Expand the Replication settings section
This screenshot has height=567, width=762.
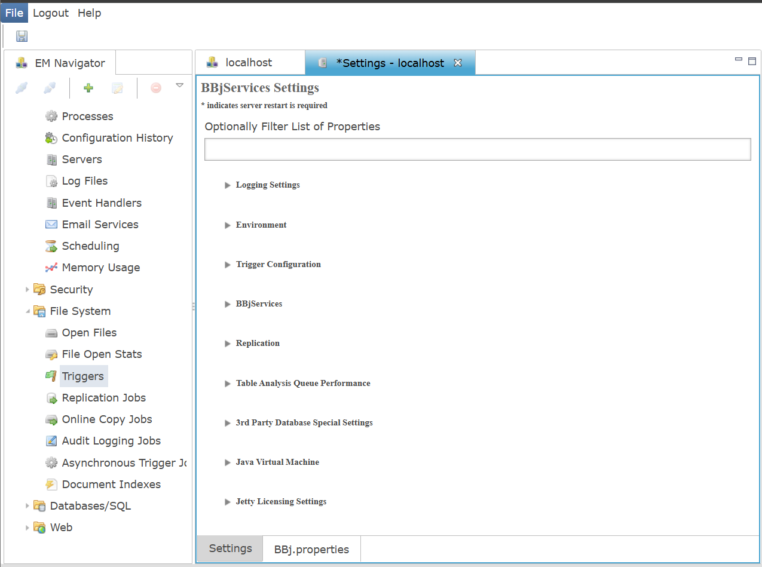[228, 344]
